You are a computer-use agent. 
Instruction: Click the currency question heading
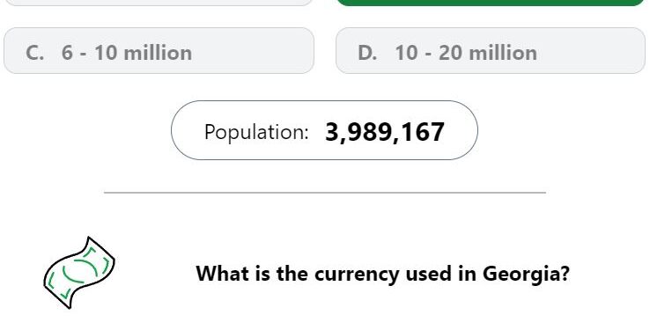point(382,274)
